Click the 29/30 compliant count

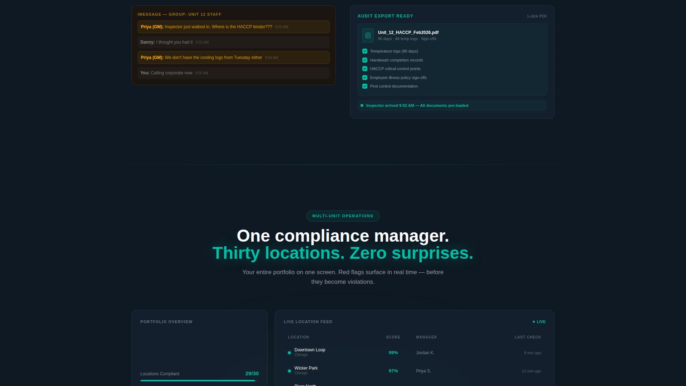point(252,373)
